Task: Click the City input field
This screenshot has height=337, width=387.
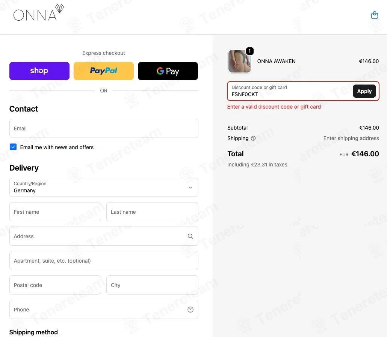Action: tap(152, 285)
